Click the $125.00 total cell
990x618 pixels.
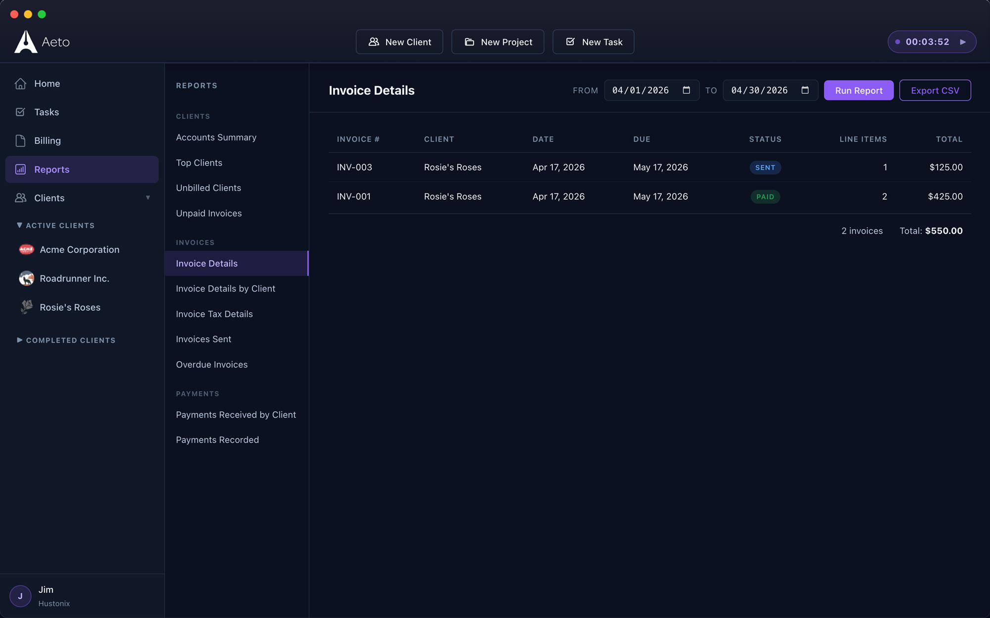[946, 167]
